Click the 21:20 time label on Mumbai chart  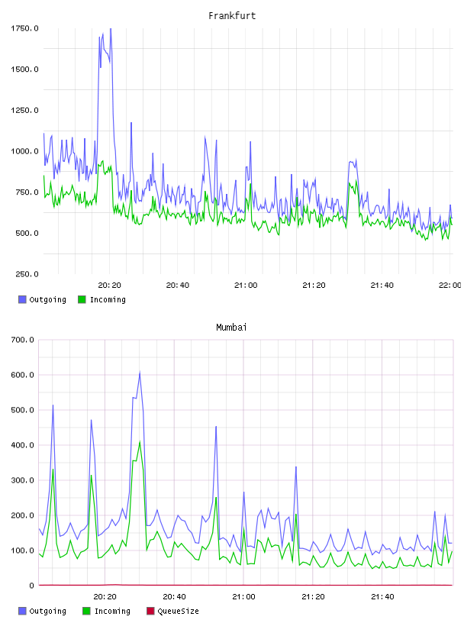click(x=313, y=596)
